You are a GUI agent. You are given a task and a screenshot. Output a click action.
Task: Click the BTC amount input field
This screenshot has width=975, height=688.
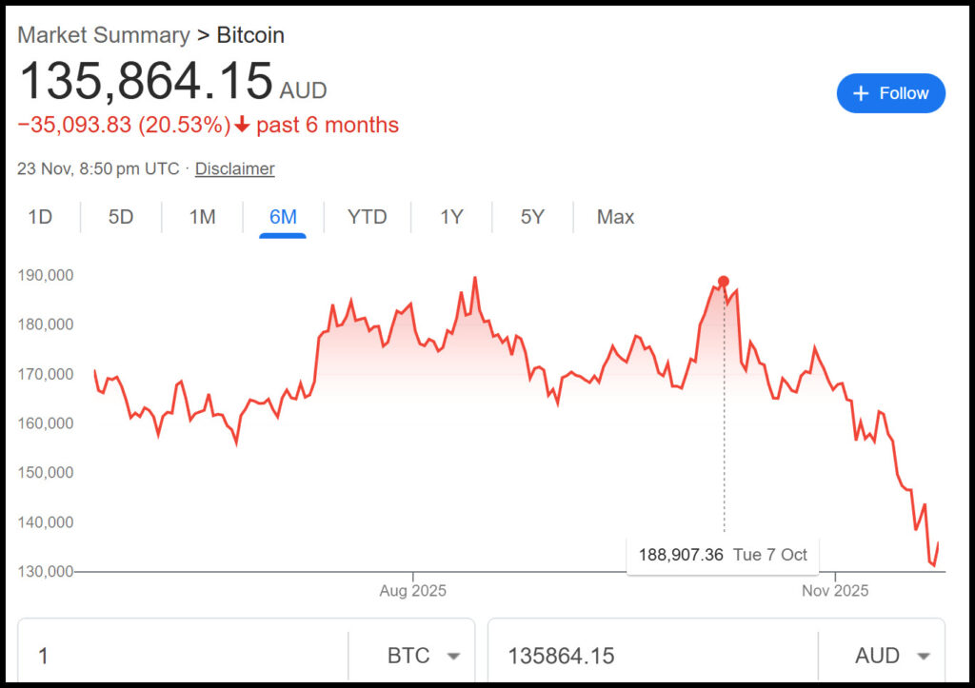(181, 656)
